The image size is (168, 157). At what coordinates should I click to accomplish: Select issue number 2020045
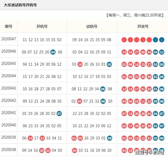click(x=9, y=63)
